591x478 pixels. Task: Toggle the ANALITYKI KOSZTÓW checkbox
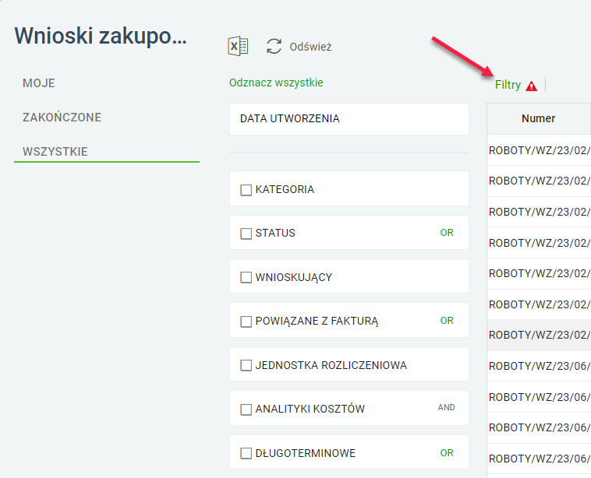point(246,409)
